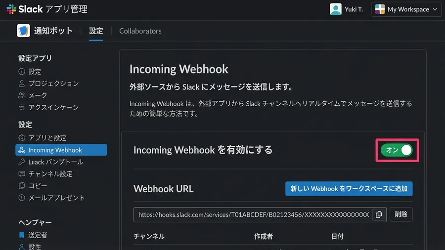Click the webhook icon in Incoming Webhook item
The height and width of the screenshot is (250, 445).
[22, 150]
